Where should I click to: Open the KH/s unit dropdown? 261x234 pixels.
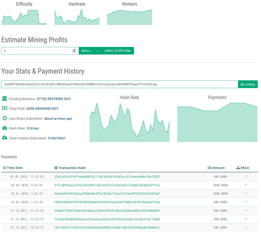[x=86, y=51]
